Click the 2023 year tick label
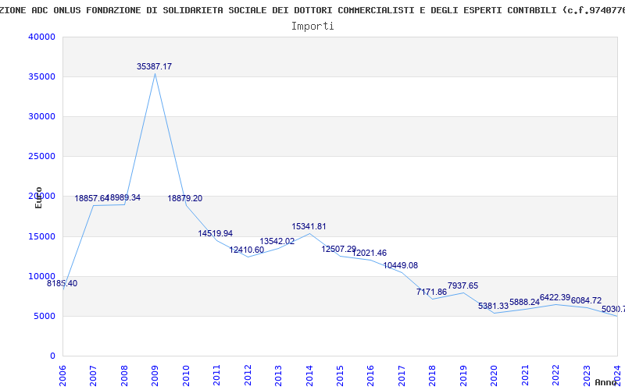The height and width of the screenshot is (390, 625). click(x=587, y=375)
